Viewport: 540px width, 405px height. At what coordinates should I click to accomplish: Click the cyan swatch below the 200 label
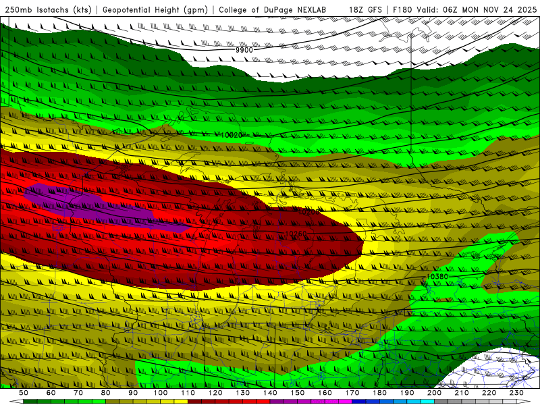(427, 402)
